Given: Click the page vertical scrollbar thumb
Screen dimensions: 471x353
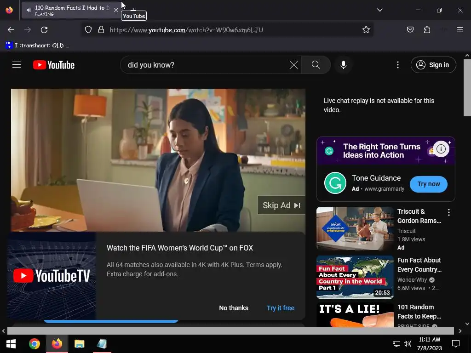Looking at the screenshot, I should click(467, 87).
